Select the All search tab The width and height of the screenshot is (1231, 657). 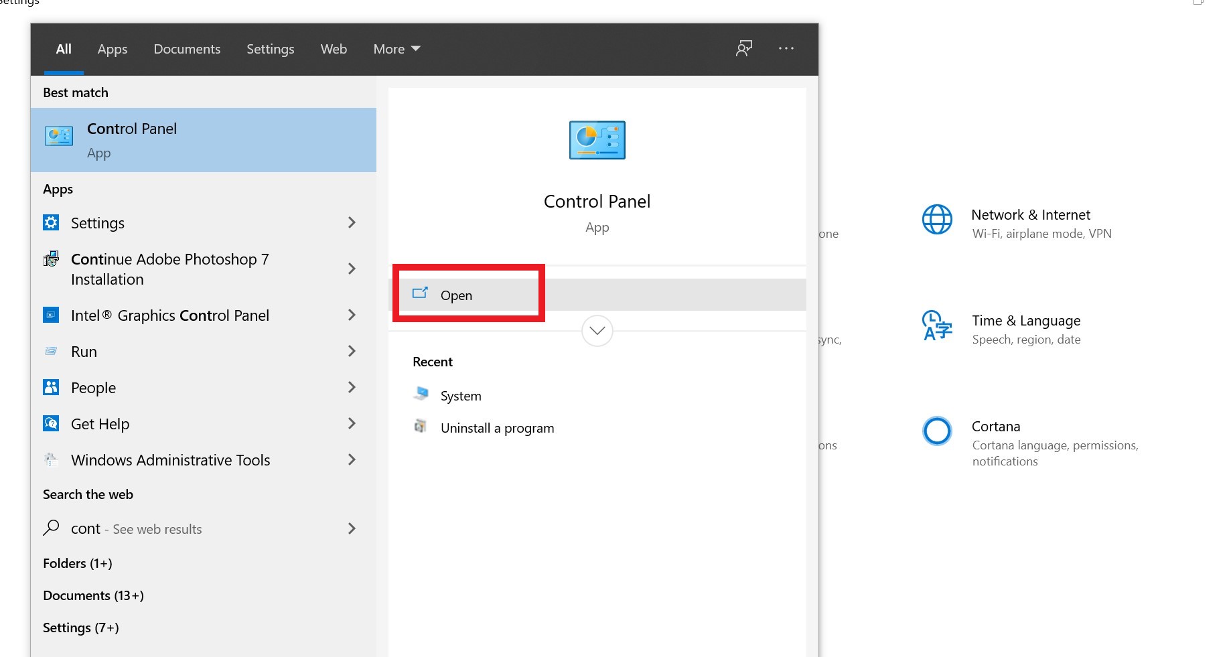64,49
